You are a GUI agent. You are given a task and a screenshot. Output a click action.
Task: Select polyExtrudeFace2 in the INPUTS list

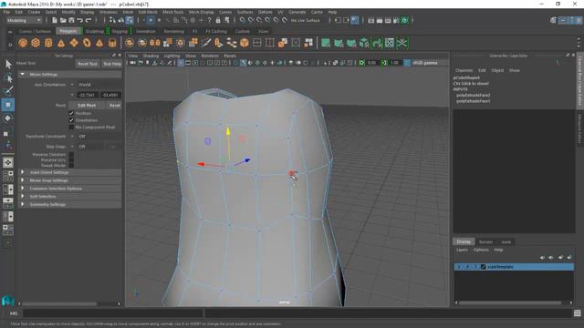pyautogui.click(x=473, y=95)
